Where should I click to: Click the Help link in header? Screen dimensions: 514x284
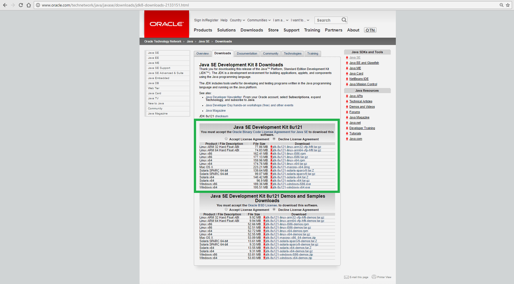coord(224,20)
